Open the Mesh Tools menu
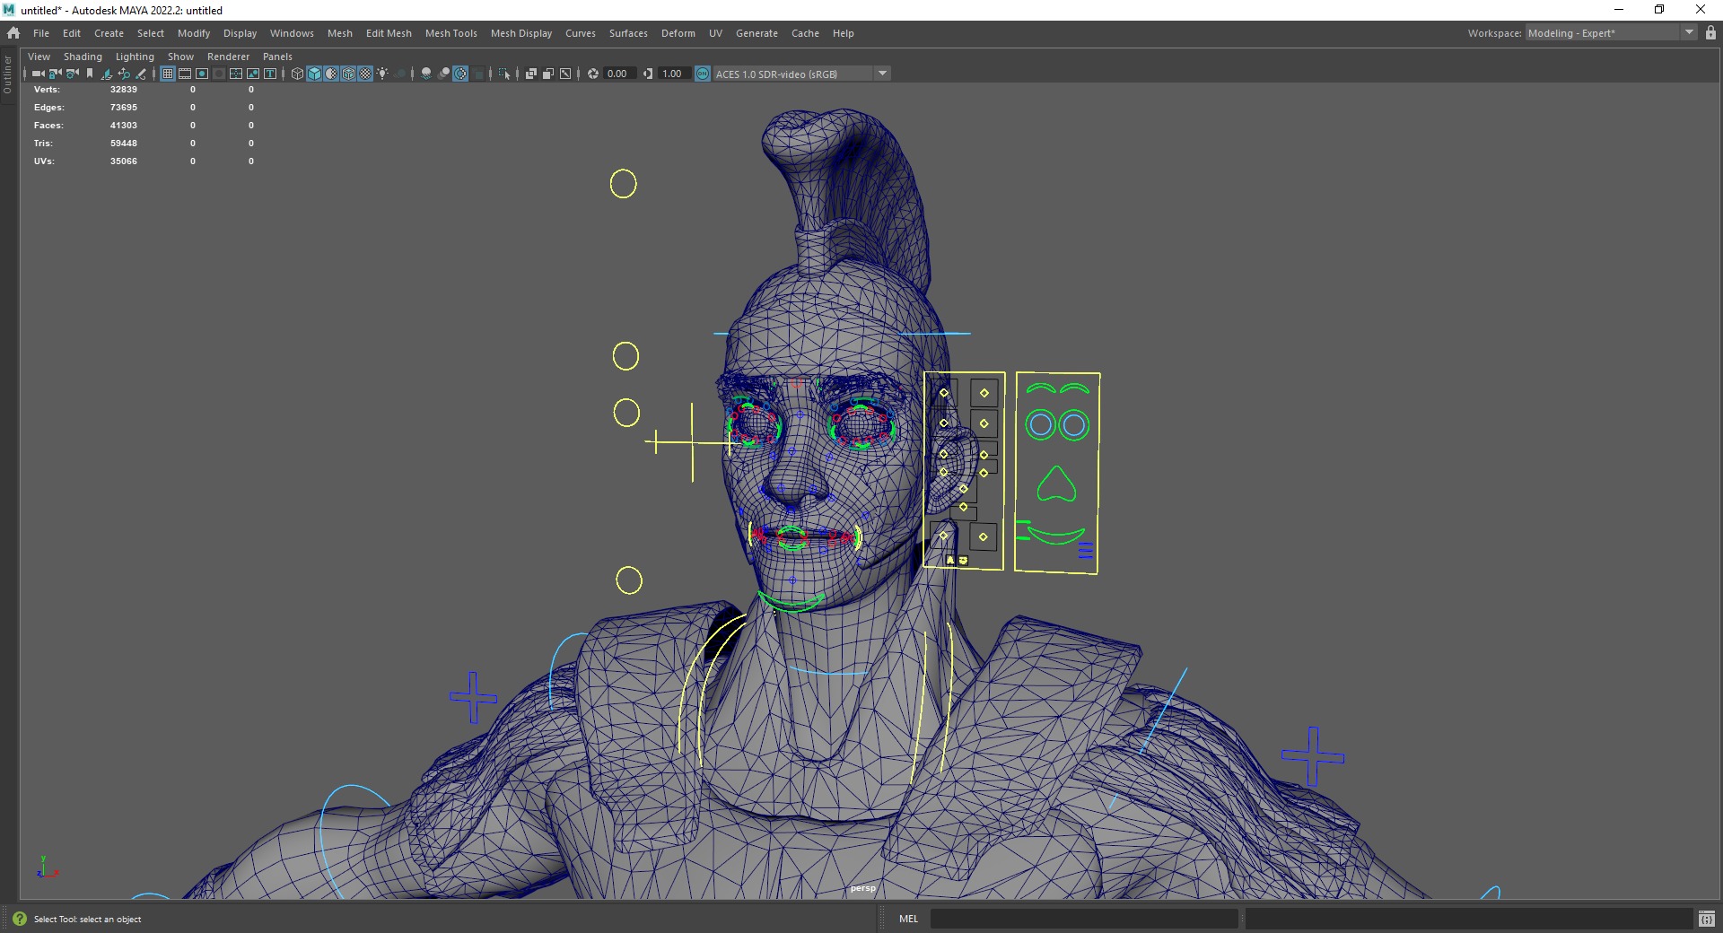The height and width of the screenshot is (933, 1723). click(451, 33)
